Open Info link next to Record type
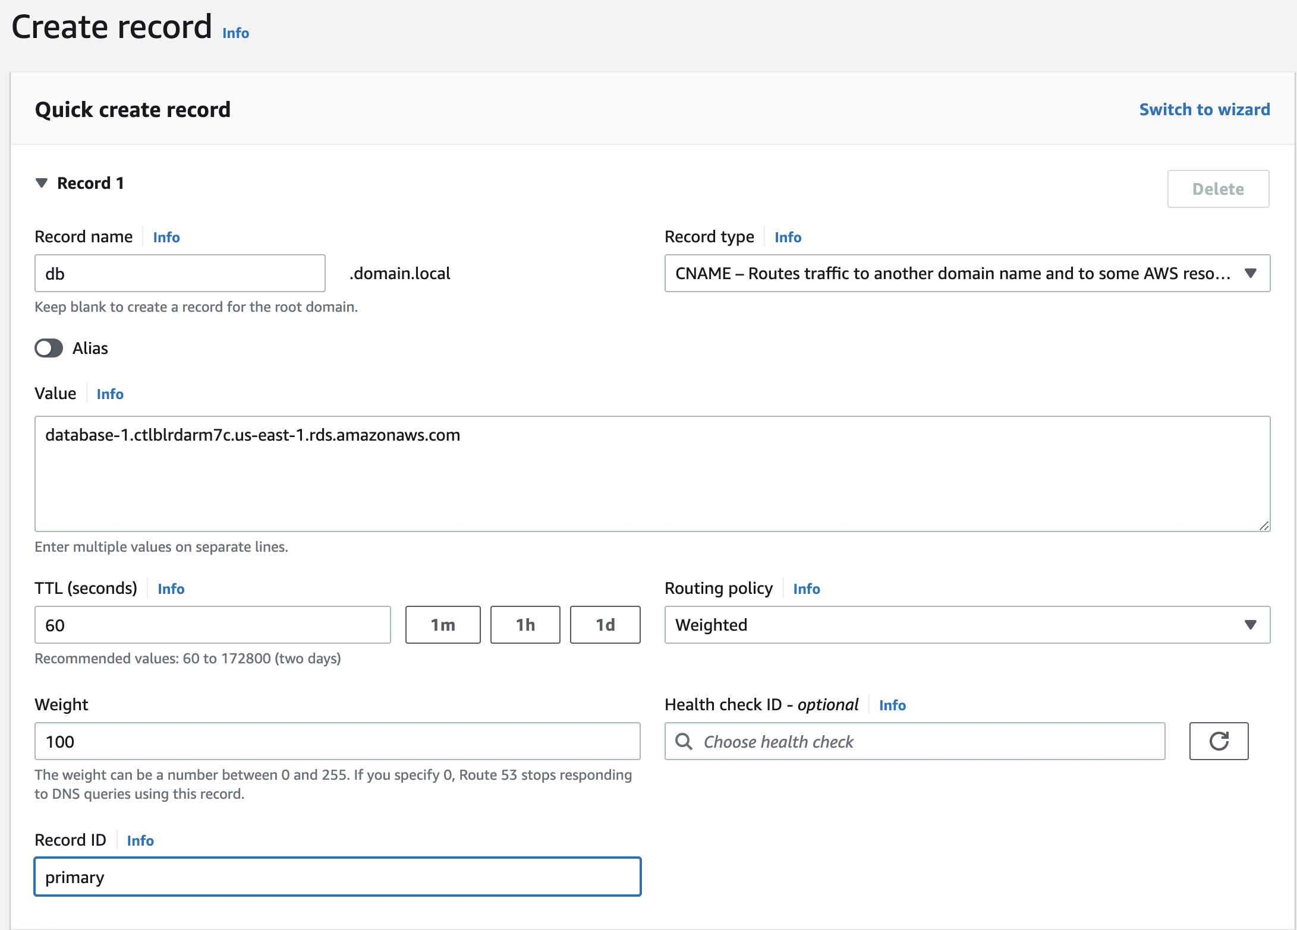The width and height of the screenshot is (1297, 930). (788, 237)
